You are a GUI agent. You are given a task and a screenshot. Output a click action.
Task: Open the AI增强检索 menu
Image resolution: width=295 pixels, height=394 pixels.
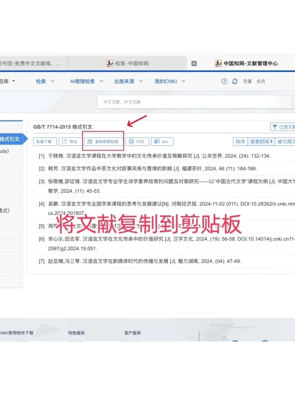coord(87,81)
